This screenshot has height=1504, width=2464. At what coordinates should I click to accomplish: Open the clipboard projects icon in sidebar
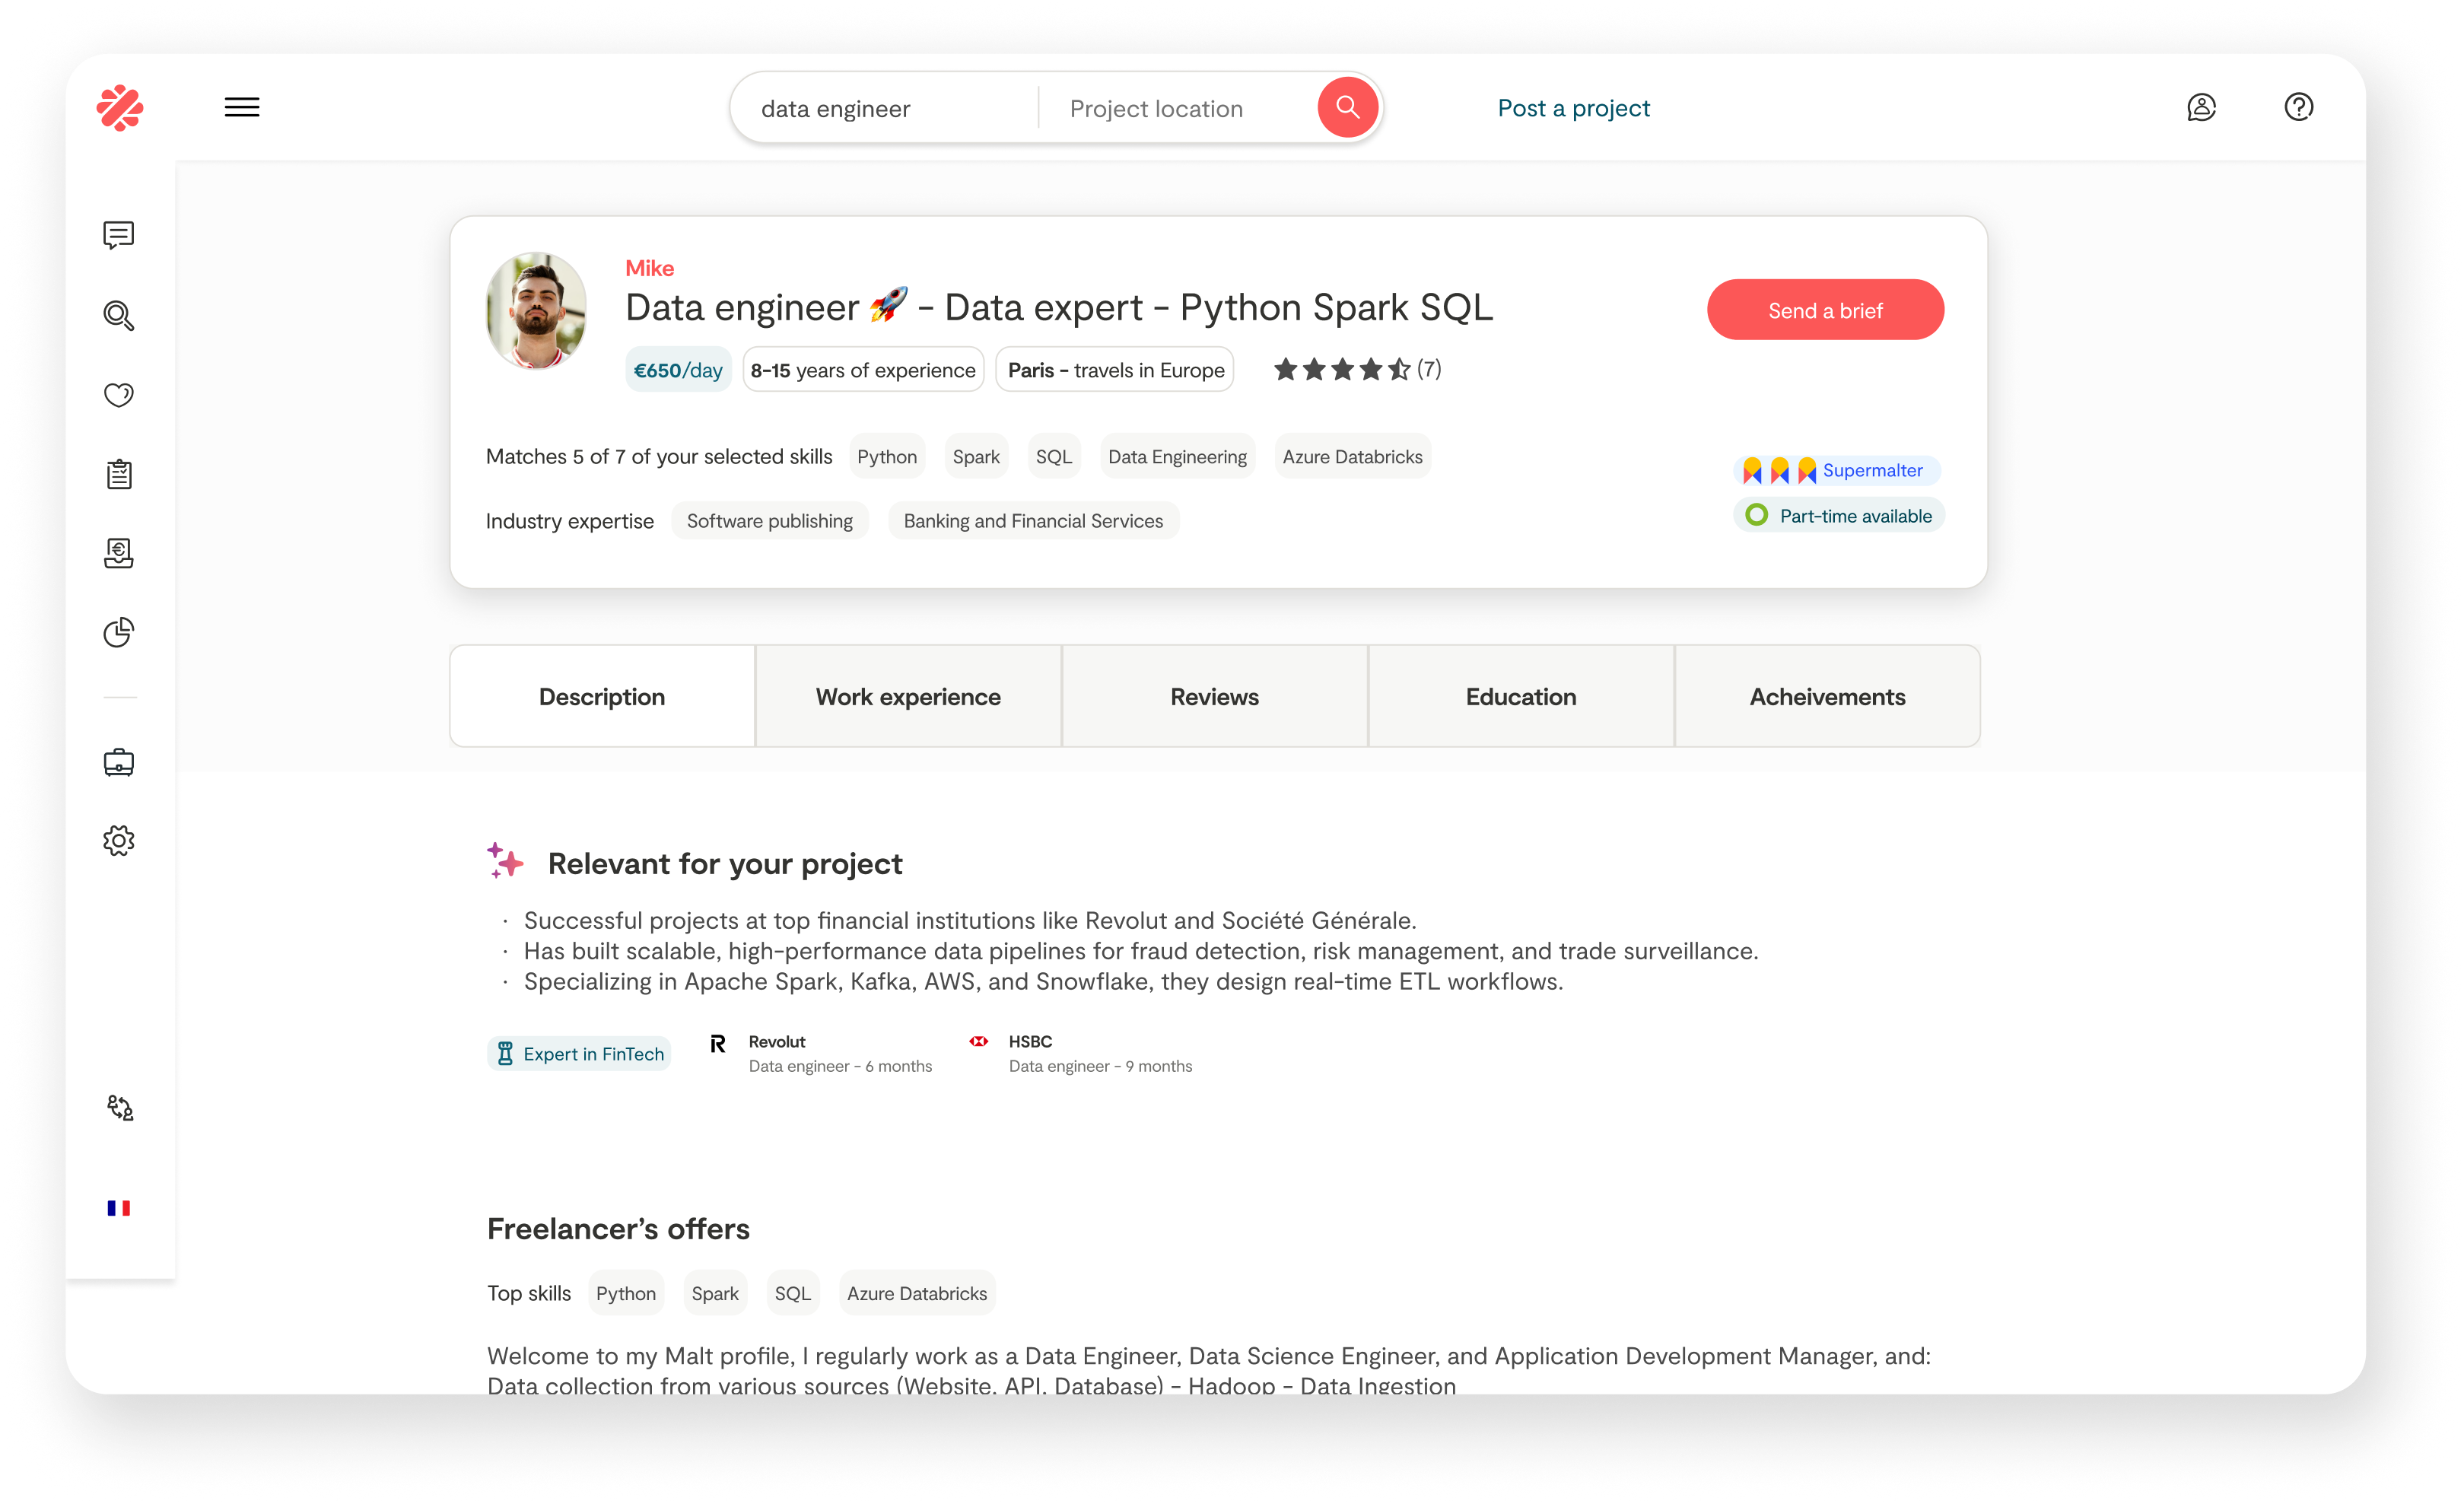[119, 474]
